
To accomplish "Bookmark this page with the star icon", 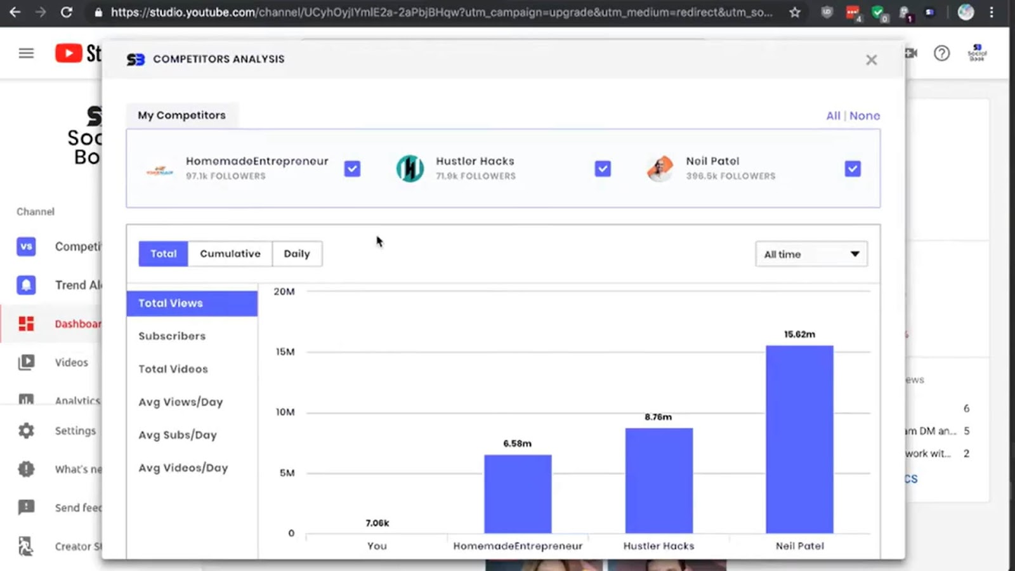I will (x=795, y=12).
